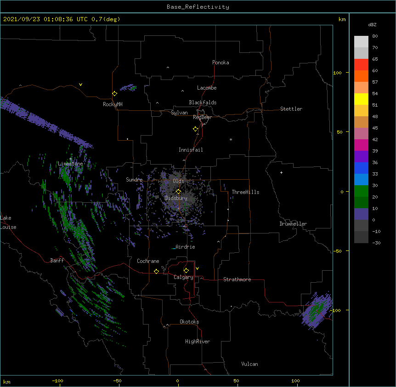Click the Vulcan label
Screen dimensions: 396x387
249,364
